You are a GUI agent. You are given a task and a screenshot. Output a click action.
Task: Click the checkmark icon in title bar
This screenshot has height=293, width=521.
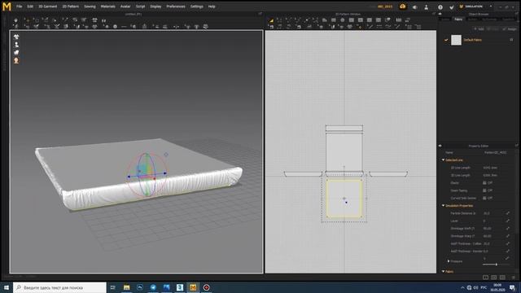(x=452, y=7)
